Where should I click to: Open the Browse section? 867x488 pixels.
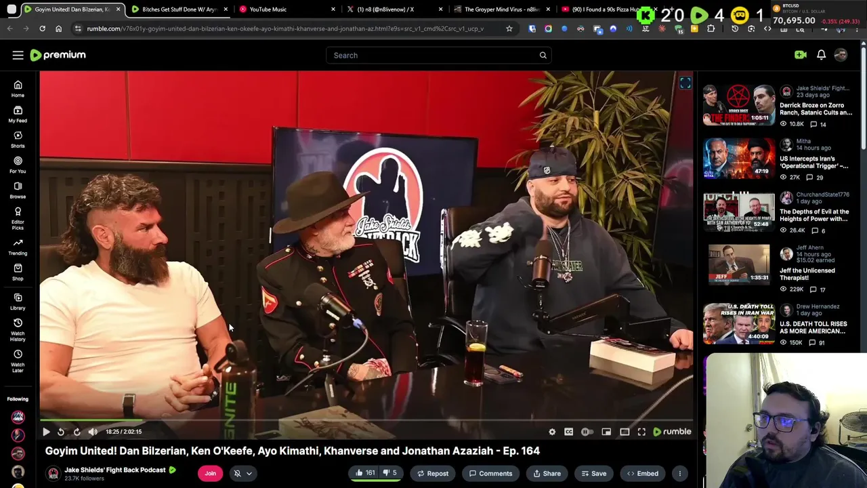[18, 190]
